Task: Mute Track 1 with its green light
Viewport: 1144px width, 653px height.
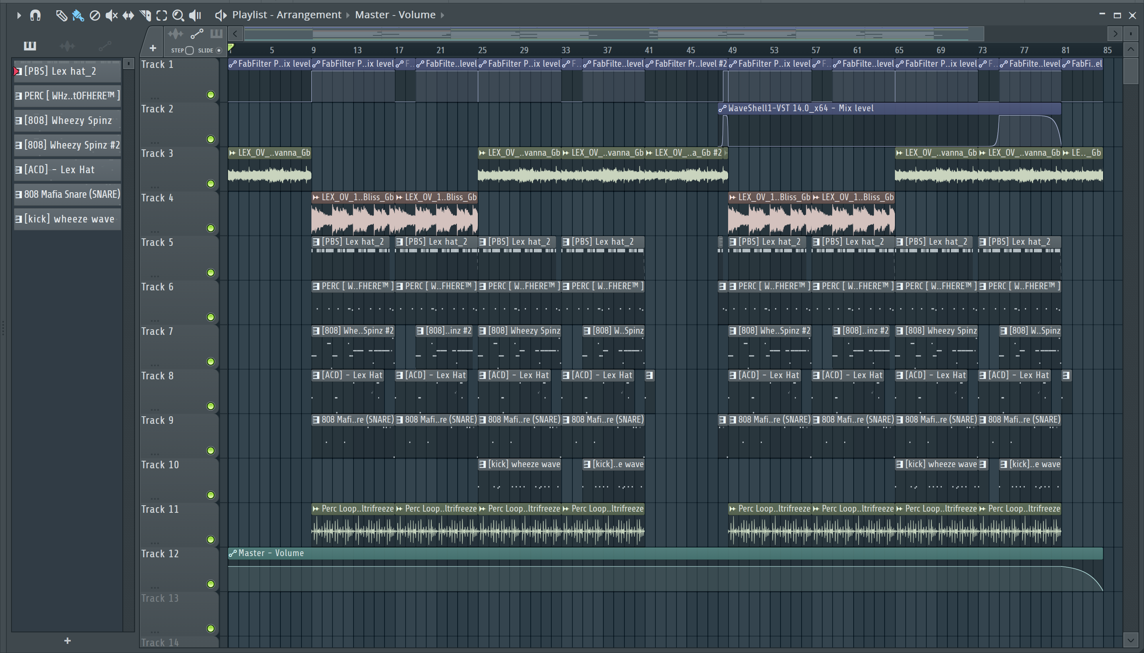Action: click(210, 95)
